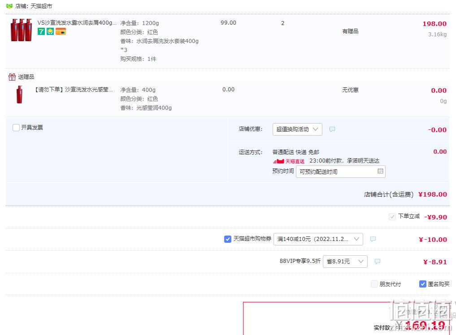Check the 朋友代付 checkbox
The height and width of the screenshot is (335, 456).
pyautogui.click(x=374, y=284)
